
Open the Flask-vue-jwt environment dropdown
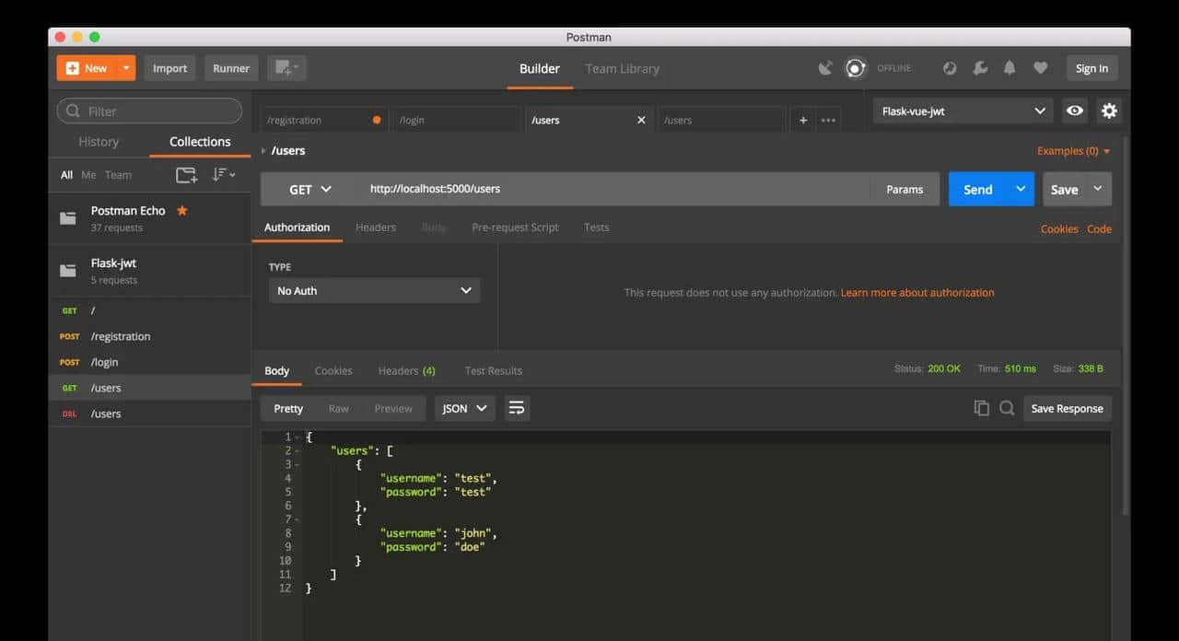click(x=963, y=111)
